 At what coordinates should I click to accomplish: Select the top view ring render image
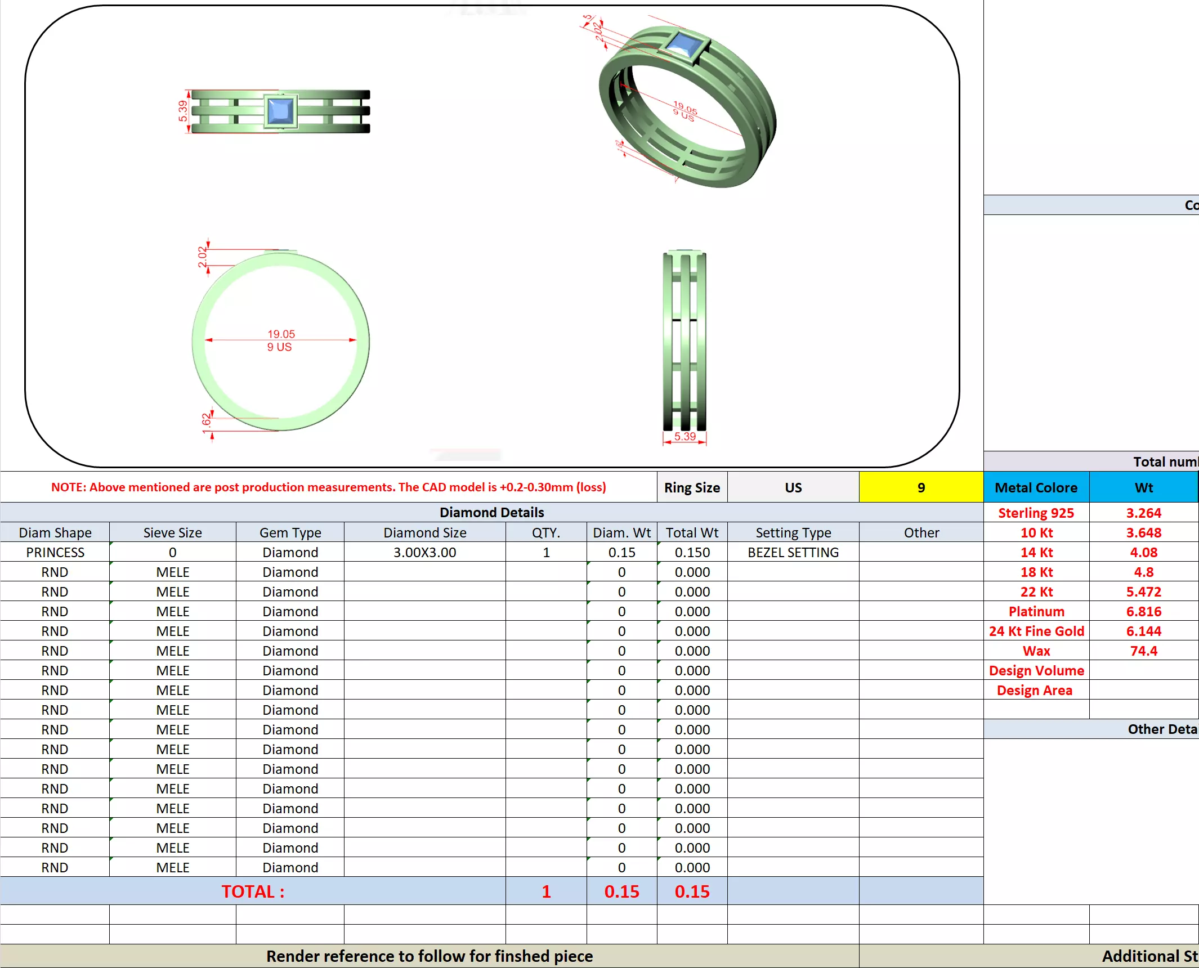pyautogui.click(x=280, y=111)
